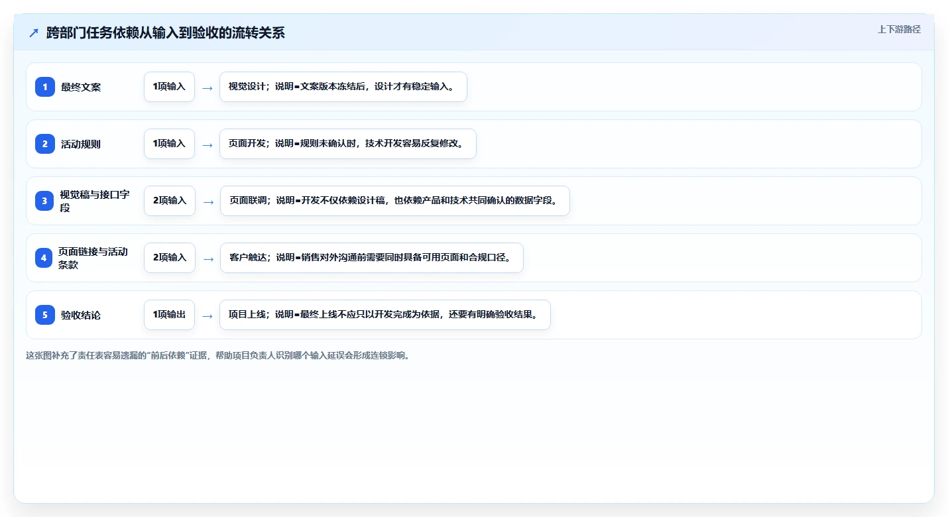Image resolution: width=948 pixels, height=517 pixels.
Task: Click the arrow icon in the 视觉稿与接口字段 row
Action: tap(207, 202)
